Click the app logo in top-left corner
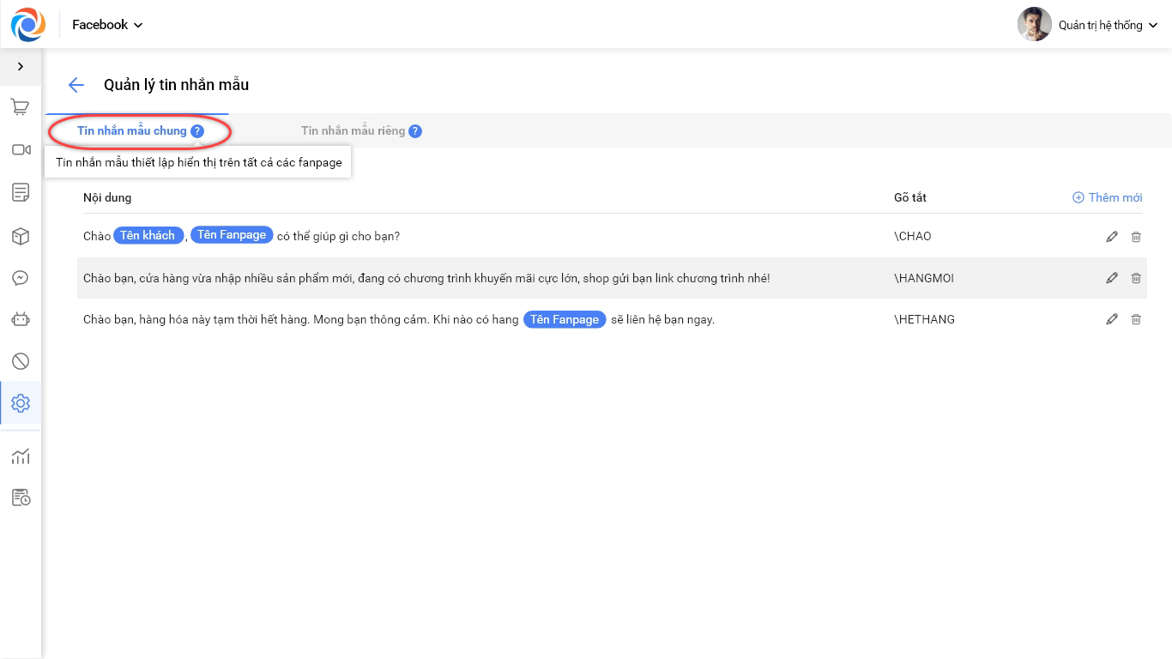The height and width of the screenshot is (659, 1172). coord(27,24)
